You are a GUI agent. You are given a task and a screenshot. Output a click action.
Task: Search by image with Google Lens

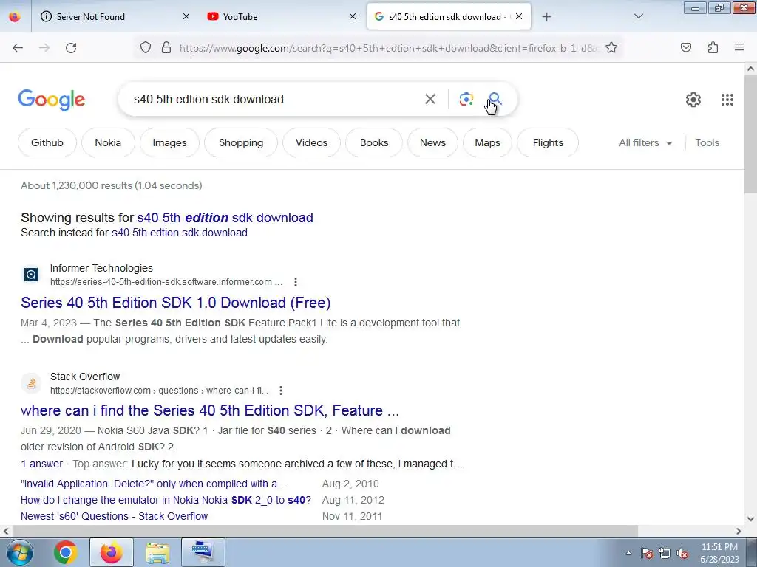(466, 100)
